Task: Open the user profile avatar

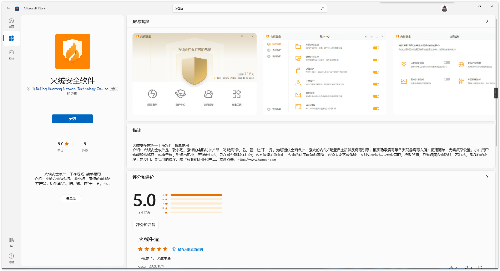Action: 444,8
